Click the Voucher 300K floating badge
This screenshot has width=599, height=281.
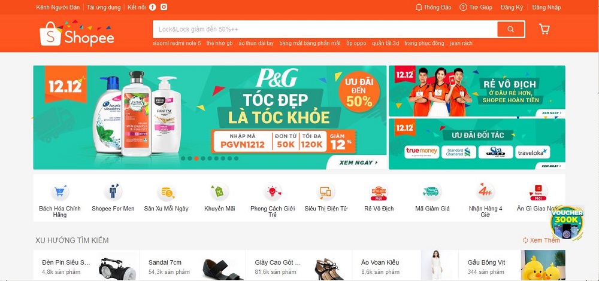point(567,224)
